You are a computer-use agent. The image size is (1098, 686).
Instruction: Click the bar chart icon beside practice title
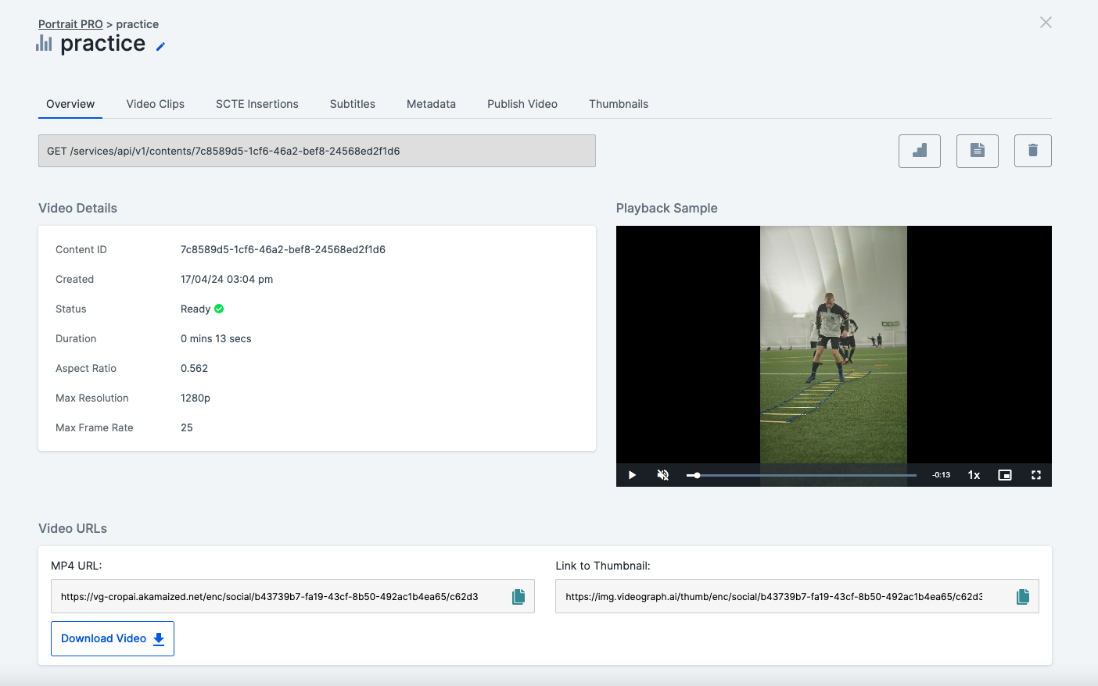click(44, 44)
